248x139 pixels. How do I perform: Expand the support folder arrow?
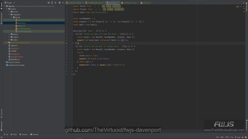pos(9,37)
